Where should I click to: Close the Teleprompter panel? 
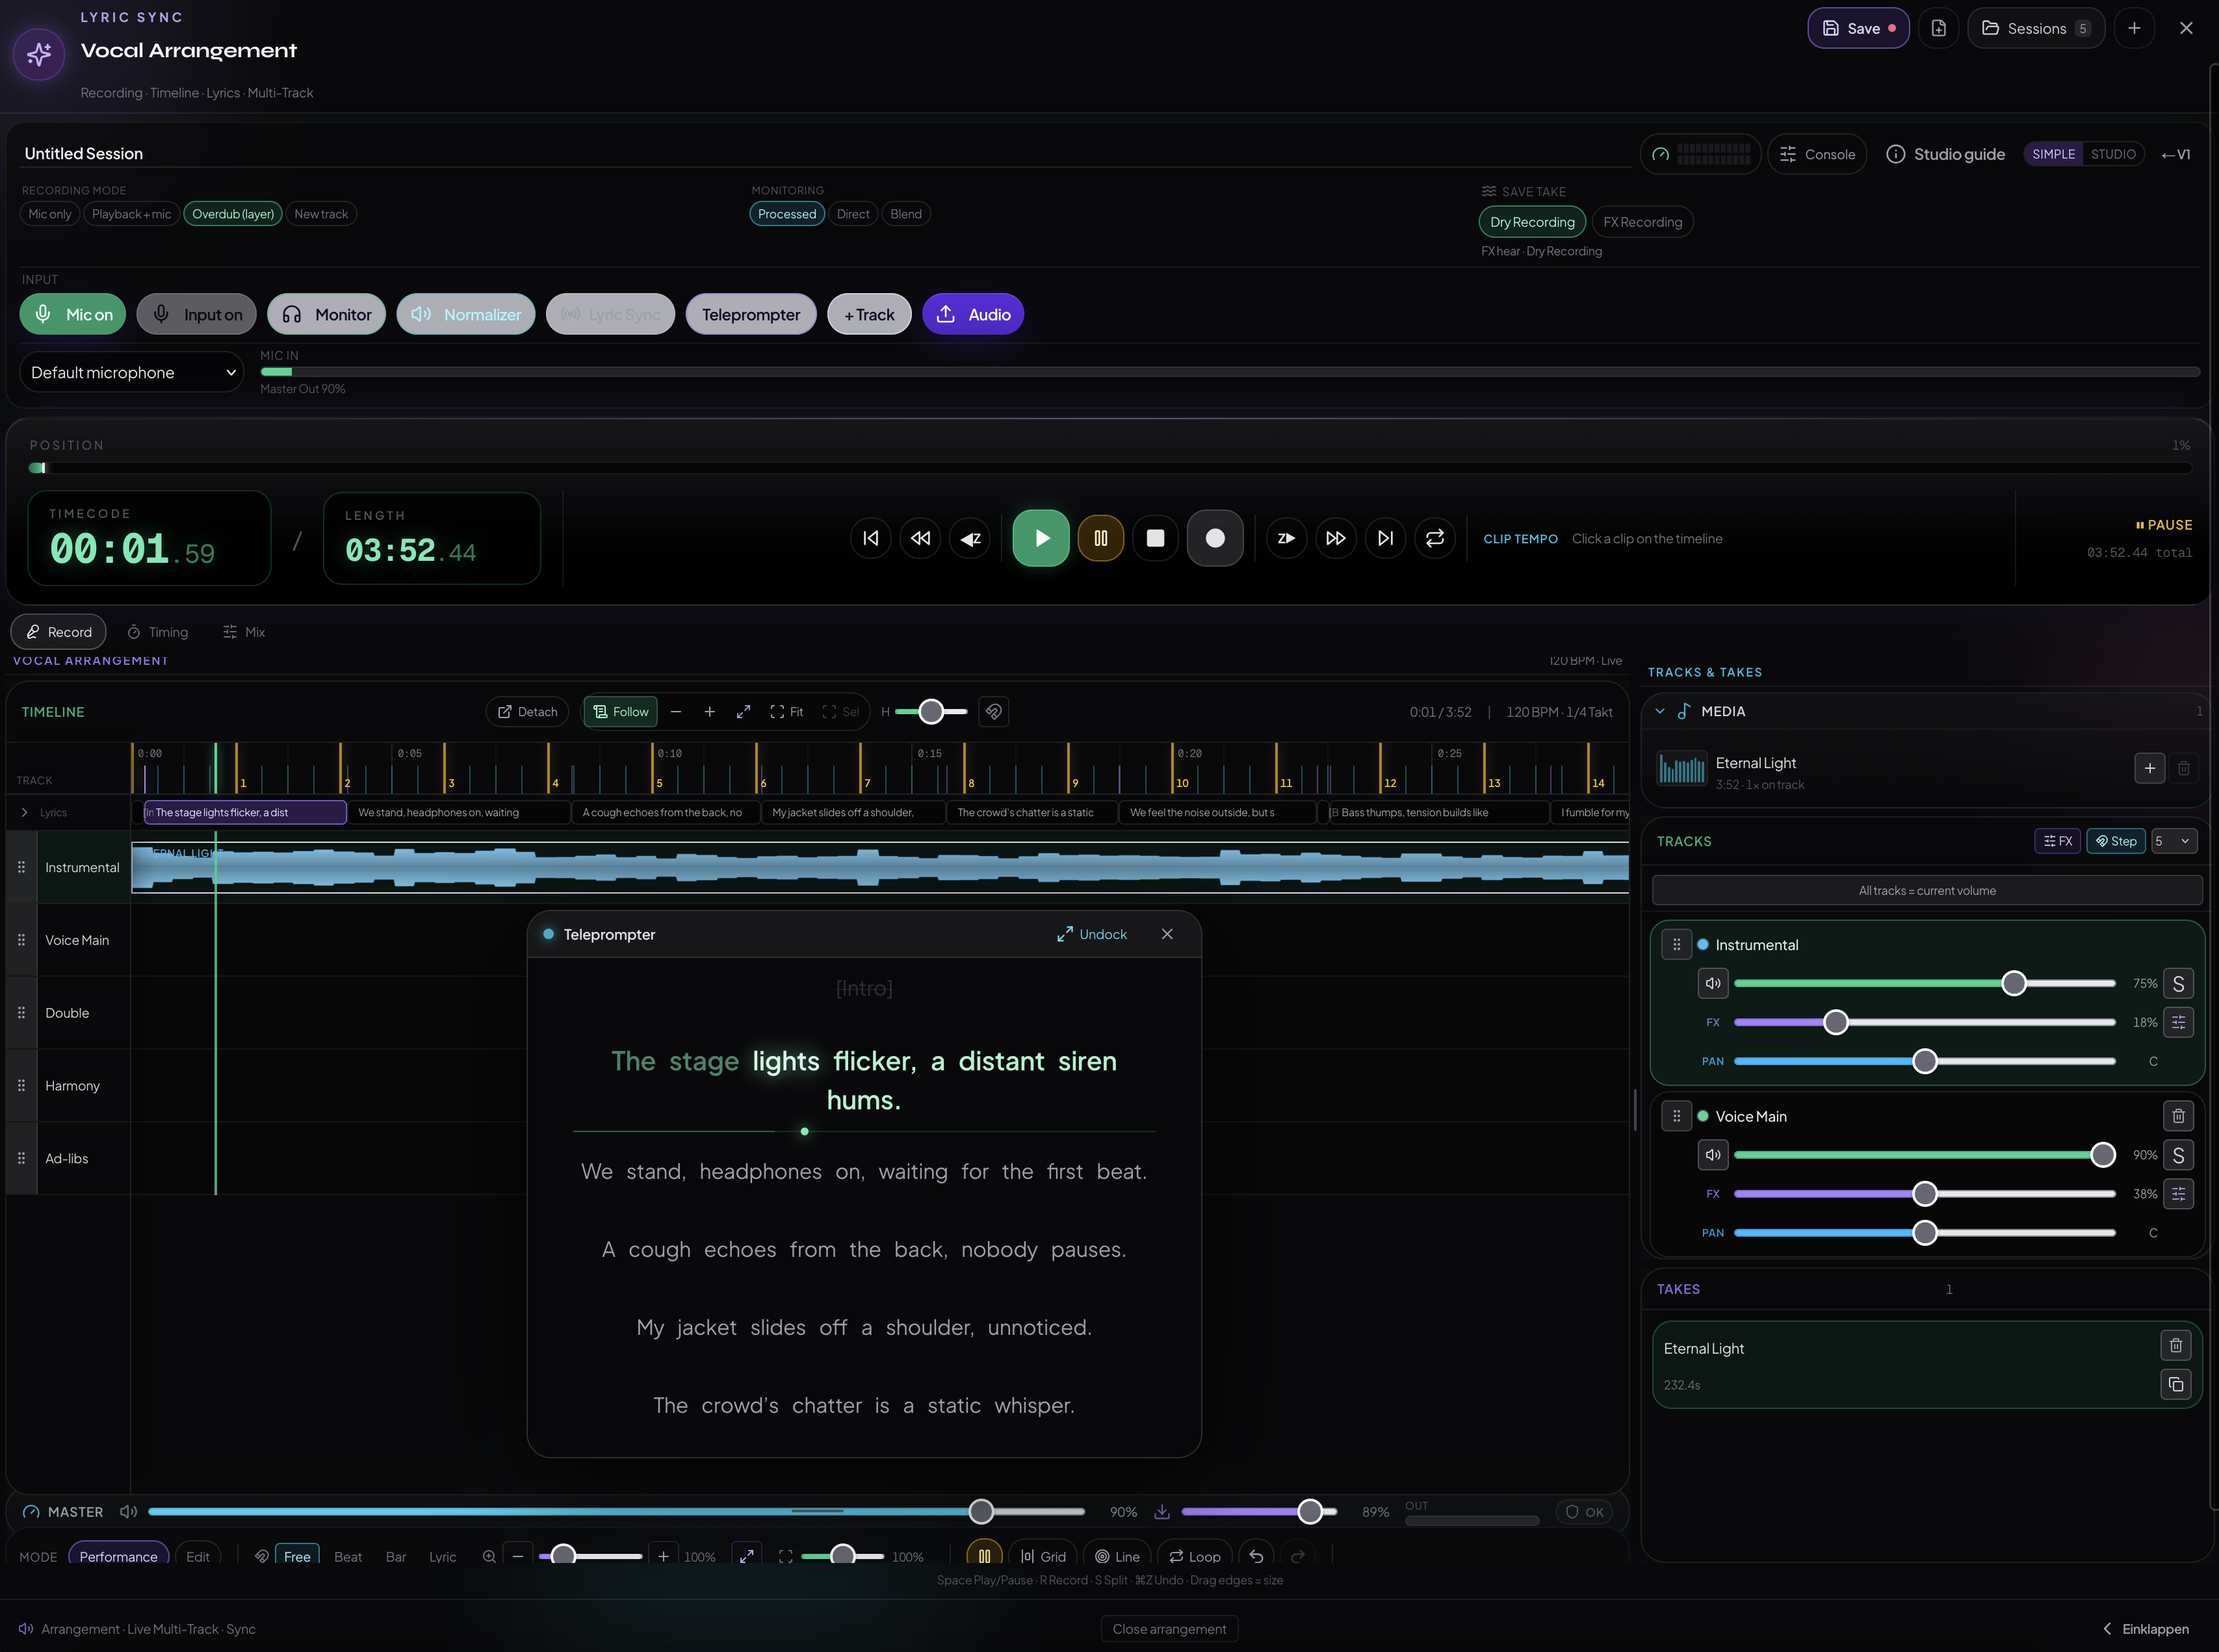pos(1167,934)
